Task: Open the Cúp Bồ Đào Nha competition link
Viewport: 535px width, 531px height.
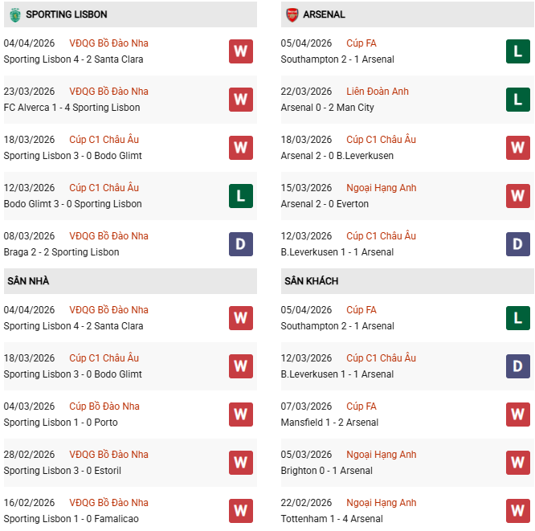Action: tap(104, 406)
